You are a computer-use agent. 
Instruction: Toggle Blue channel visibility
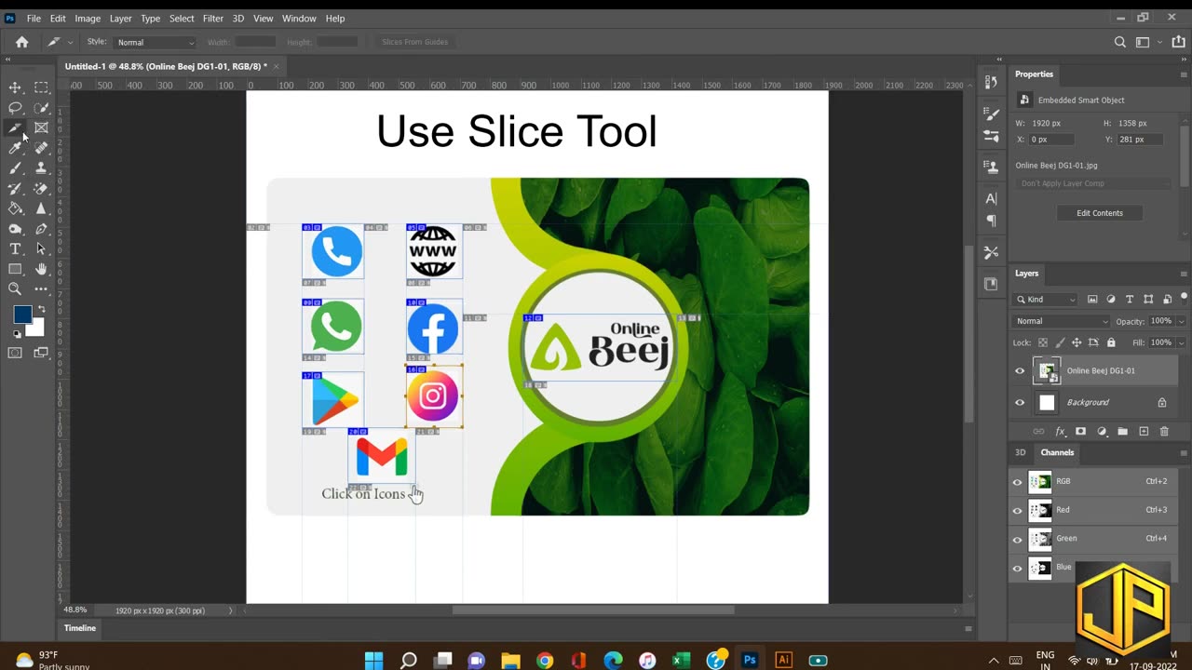(1017, 568)
